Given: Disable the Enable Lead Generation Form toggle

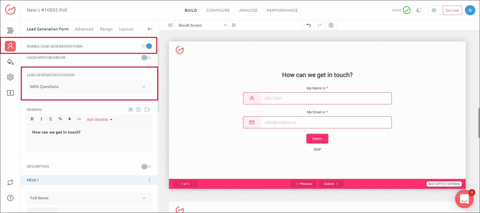Looking at the screenshot, I should (x=147, y=46).
